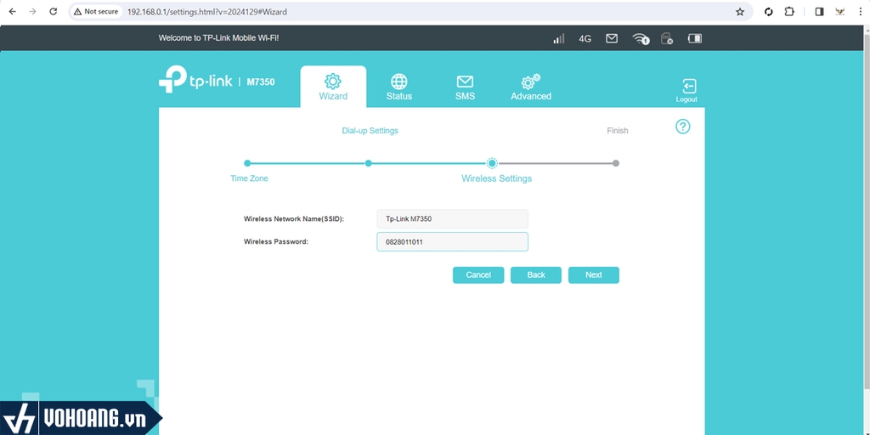
Task: Click the signal strength bars icon
Action: (559, 39)
